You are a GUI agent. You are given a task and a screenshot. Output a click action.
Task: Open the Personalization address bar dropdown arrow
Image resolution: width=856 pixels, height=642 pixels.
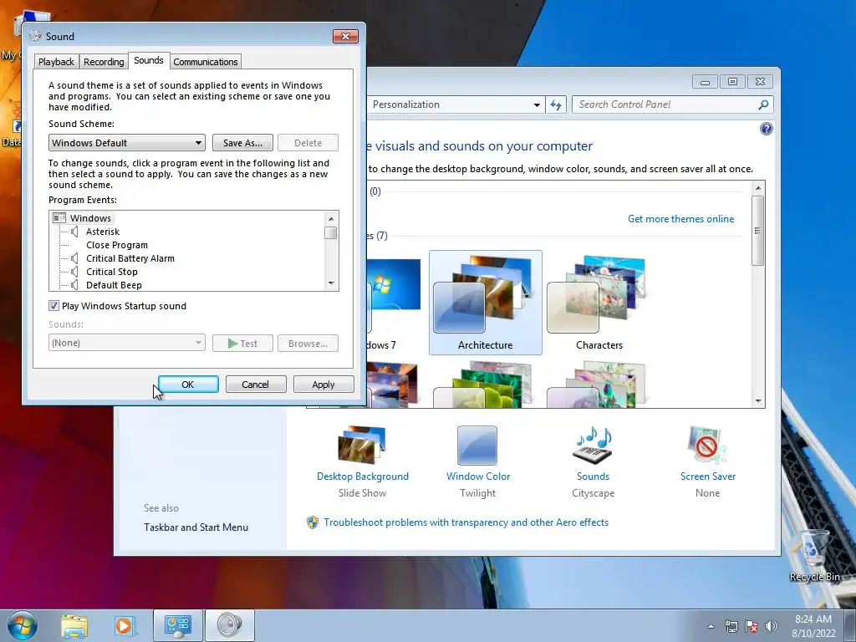(x=537, y=104)
